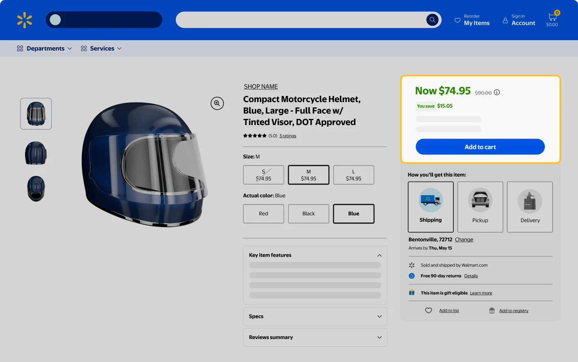Expand the Reviews summary section
578x362 pixels.
point(315,337)
